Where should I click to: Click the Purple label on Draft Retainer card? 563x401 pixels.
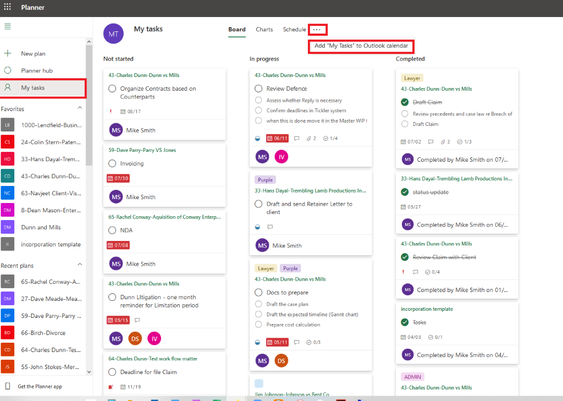(x=266, y=180)
